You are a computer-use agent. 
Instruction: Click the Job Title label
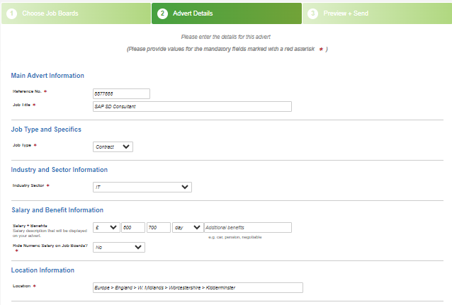coord(22,105)
